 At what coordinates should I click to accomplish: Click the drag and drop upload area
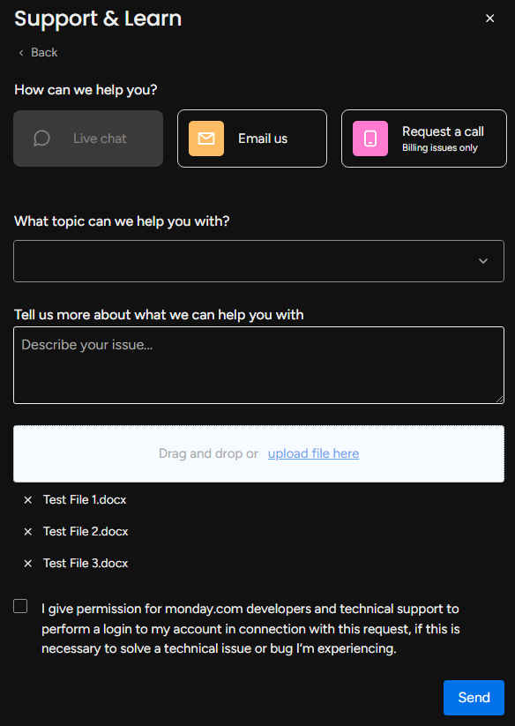point(258,453)
